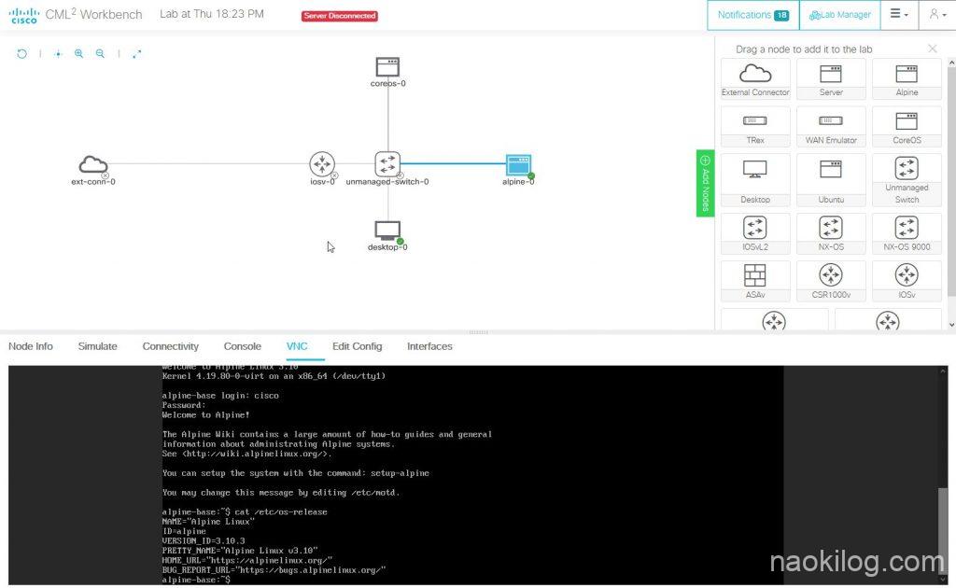Open the user account dropdown

point(936,14)
